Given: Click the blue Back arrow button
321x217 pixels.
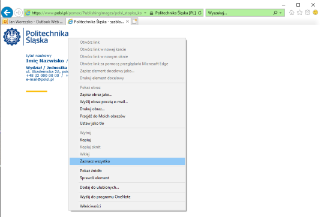Looking at the screenshot, I should coord(7,13).
